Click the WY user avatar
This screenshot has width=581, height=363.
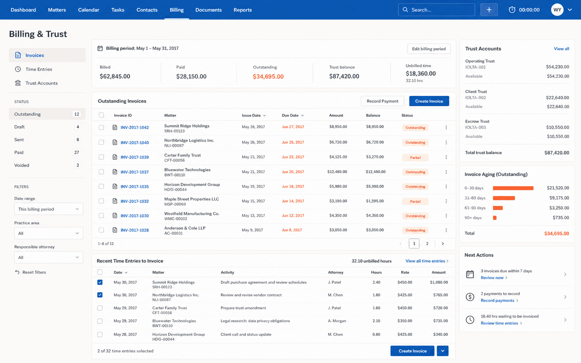point(557,10)
